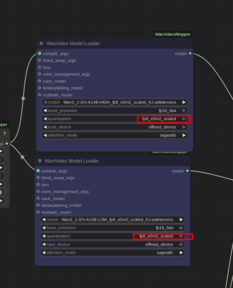The image size is (233, 288).
Task: Previous base_precision arrow on HIGH loader
Action: [45, 111]
